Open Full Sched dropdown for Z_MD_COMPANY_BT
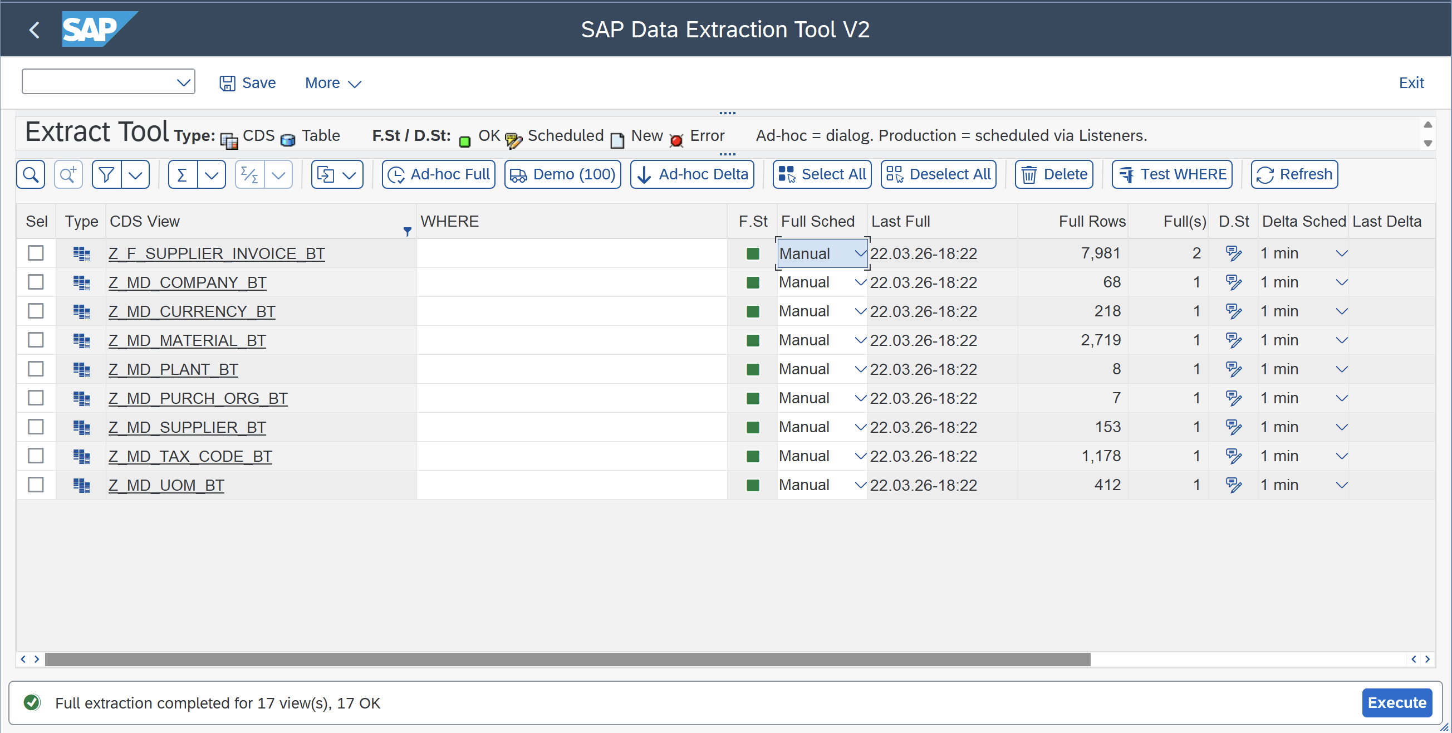The width and height of the screenshot is (1452, 733). coord(860,282)
